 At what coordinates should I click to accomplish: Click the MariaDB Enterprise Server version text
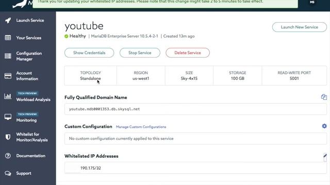point(124,36)
